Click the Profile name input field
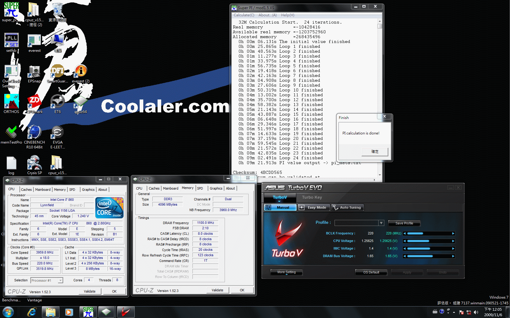The image size is (510, 318). [357, 223]
